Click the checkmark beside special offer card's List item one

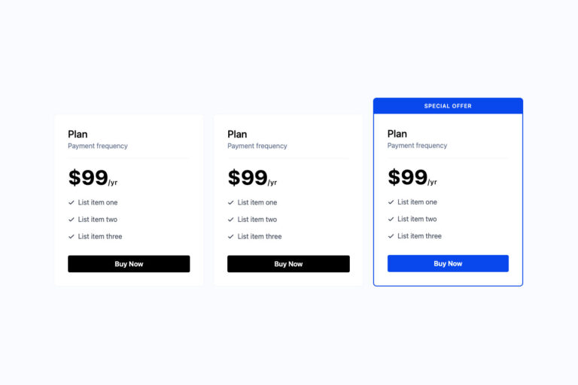pos(391,202)
